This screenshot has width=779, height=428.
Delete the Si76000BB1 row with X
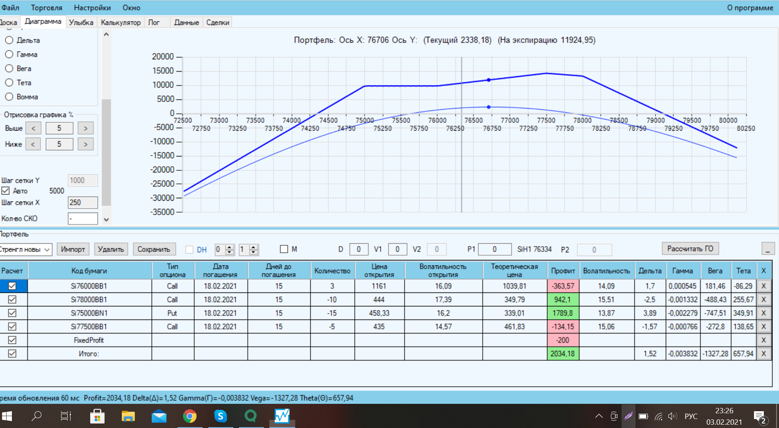pyautogui.click(x=763, y=286)
